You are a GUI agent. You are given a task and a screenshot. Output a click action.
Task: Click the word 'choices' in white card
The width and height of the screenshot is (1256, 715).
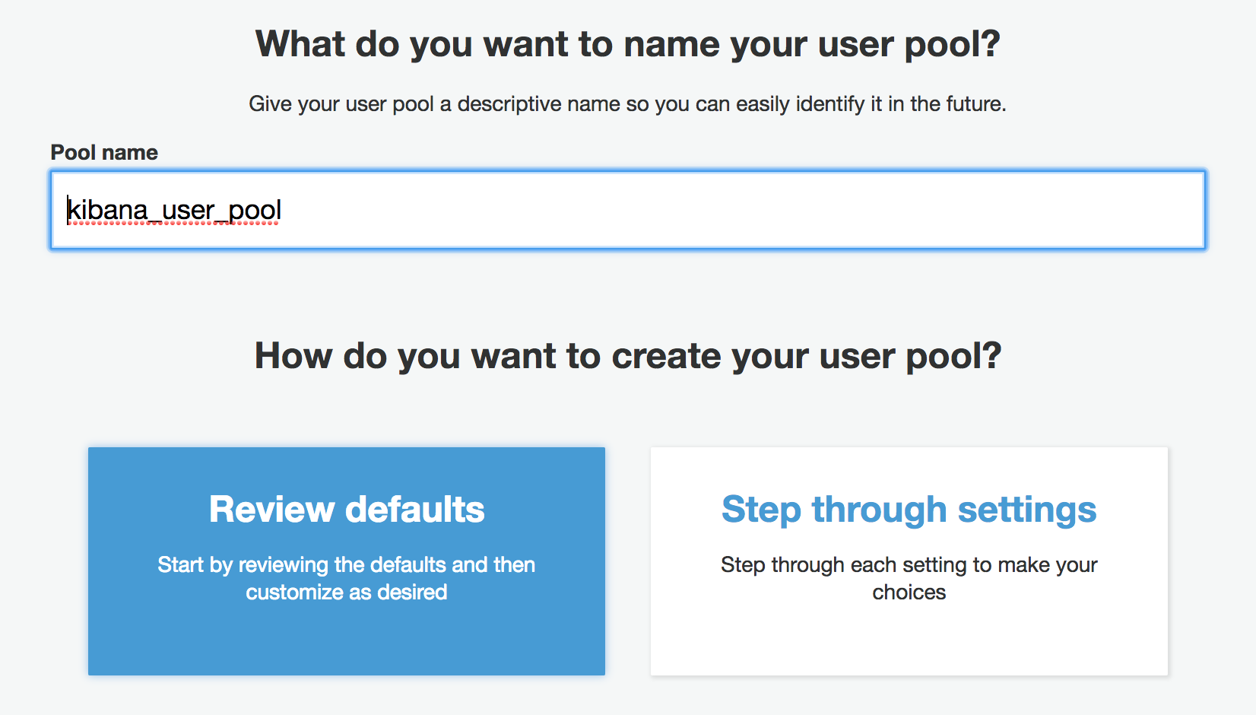(909, 592)
